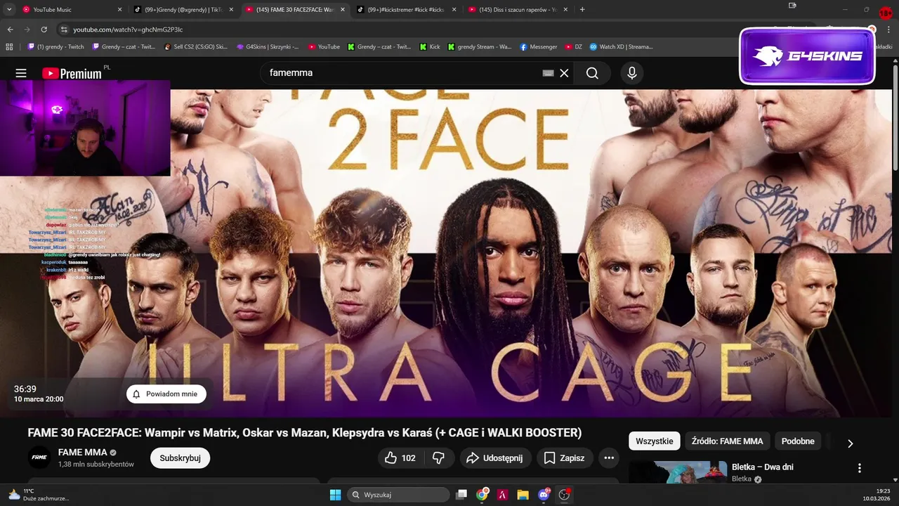
Task: Click the Udostępnij share button
Action: point(495,458)
